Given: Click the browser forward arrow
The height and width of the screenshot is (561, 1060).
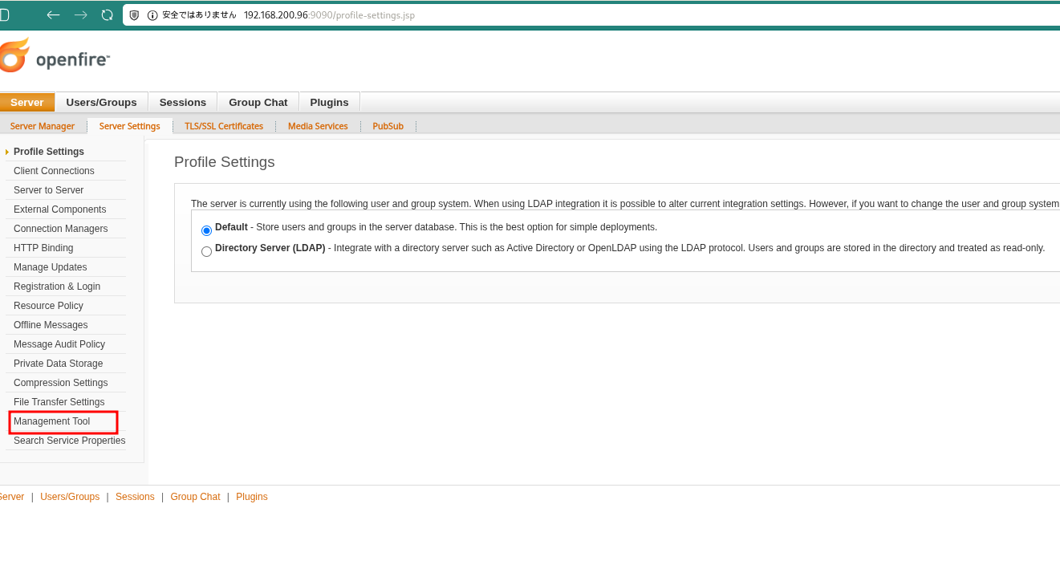Looking at the screenshot, I should point(80,15).
